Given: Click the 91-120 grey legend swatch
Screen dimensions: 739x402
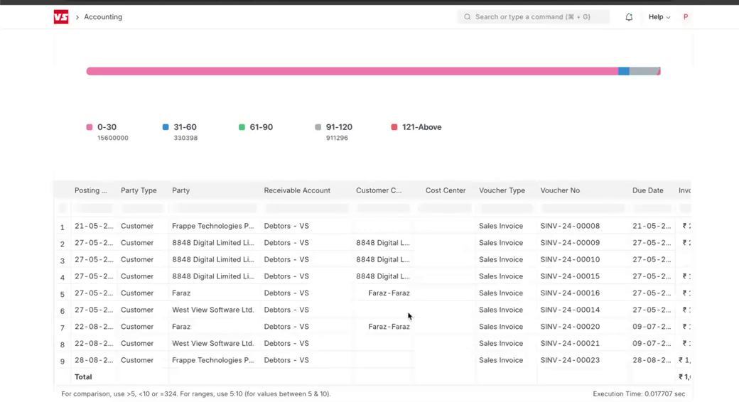Looking at the screenshot, I should tap(318, 127).
